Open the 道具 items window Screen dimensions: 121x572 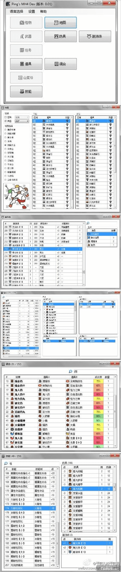tap(26, 64)
